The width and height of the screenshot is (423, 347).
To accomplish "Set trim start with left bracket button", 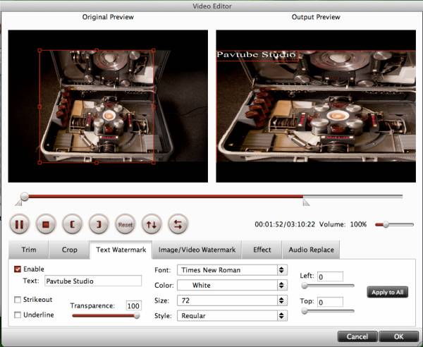I will 72,224.
